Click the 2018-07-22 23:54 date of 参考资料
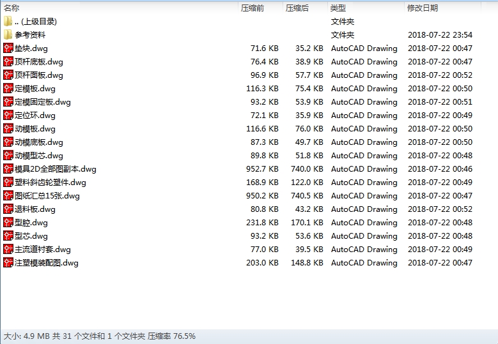Image resolution: width=498 pixels, height=344 pixels. click(440, 34)
